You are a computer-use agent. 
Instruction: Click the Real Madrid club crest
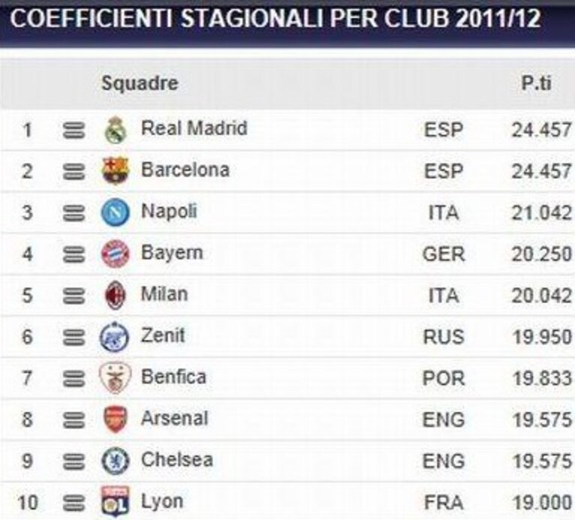[115, 130]
